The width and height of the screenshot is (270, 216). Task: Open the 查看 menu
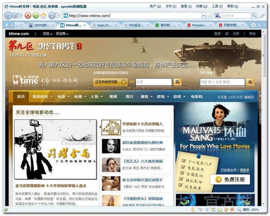[x=186, y=6]
